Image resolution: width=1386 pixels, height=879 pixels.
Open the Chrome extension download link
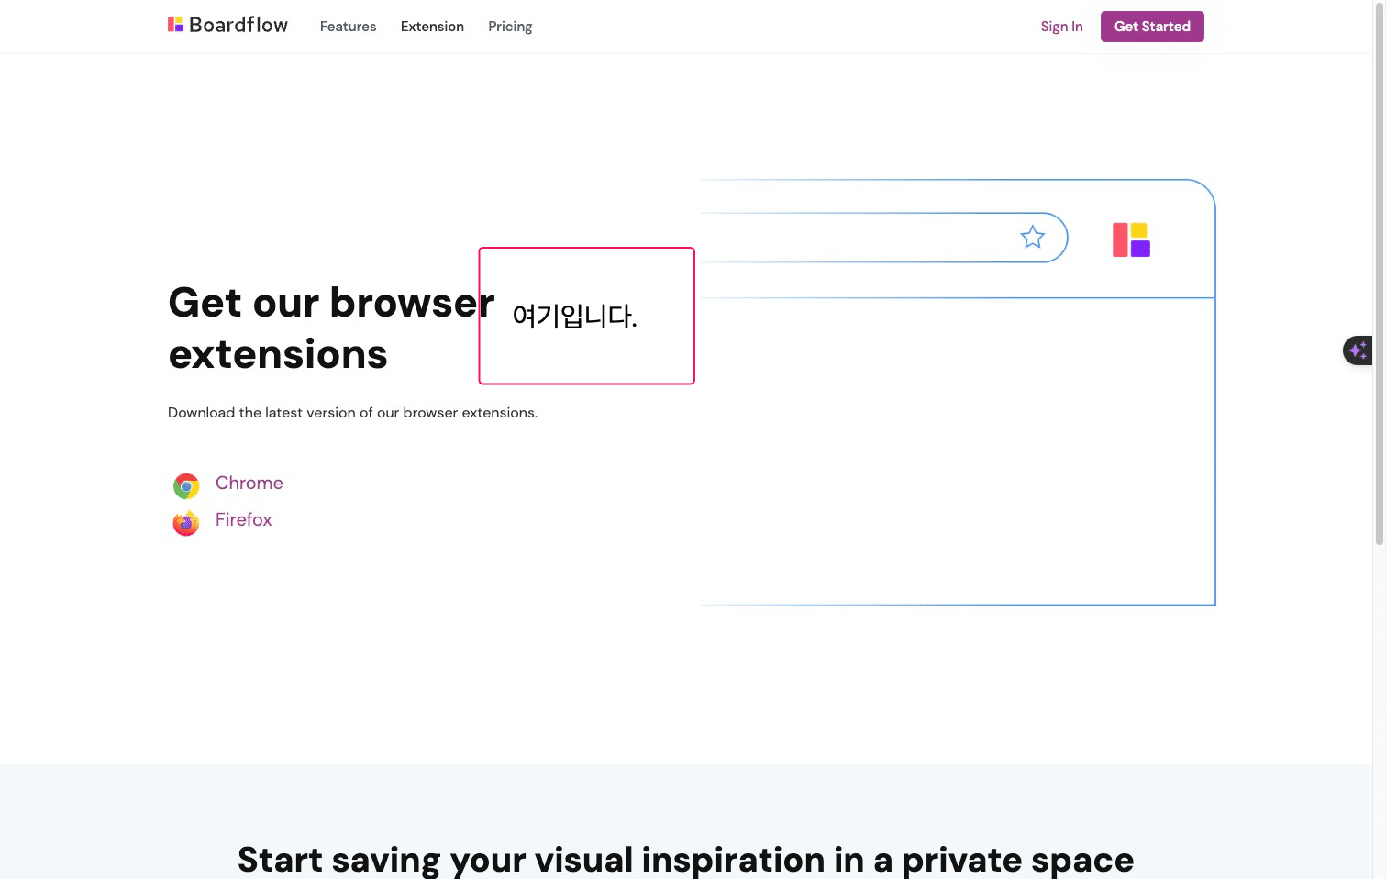tap(249, 484)
